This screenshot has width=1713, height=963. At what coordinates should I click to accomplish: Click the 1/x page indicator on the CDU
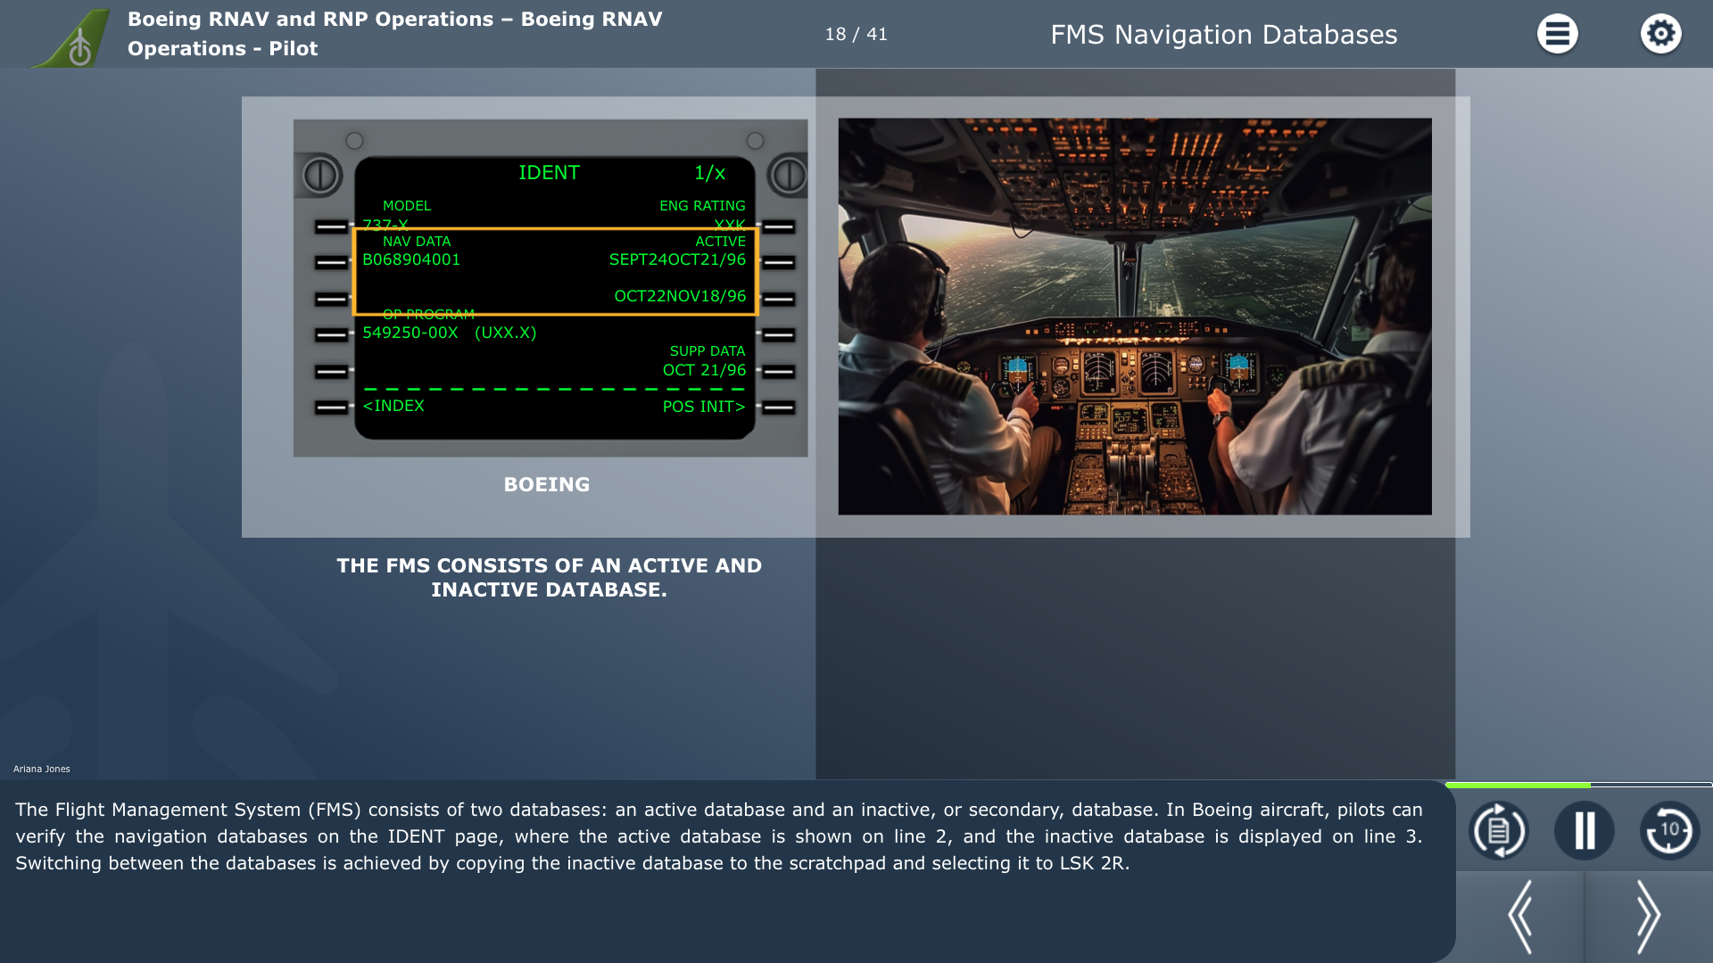coord(709,173)
